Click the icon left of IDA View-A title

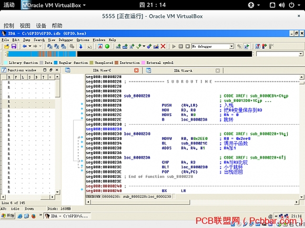[x=148, y=70]
